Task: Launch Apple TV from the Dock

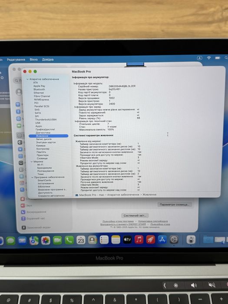Action: (x=127, y=240)
